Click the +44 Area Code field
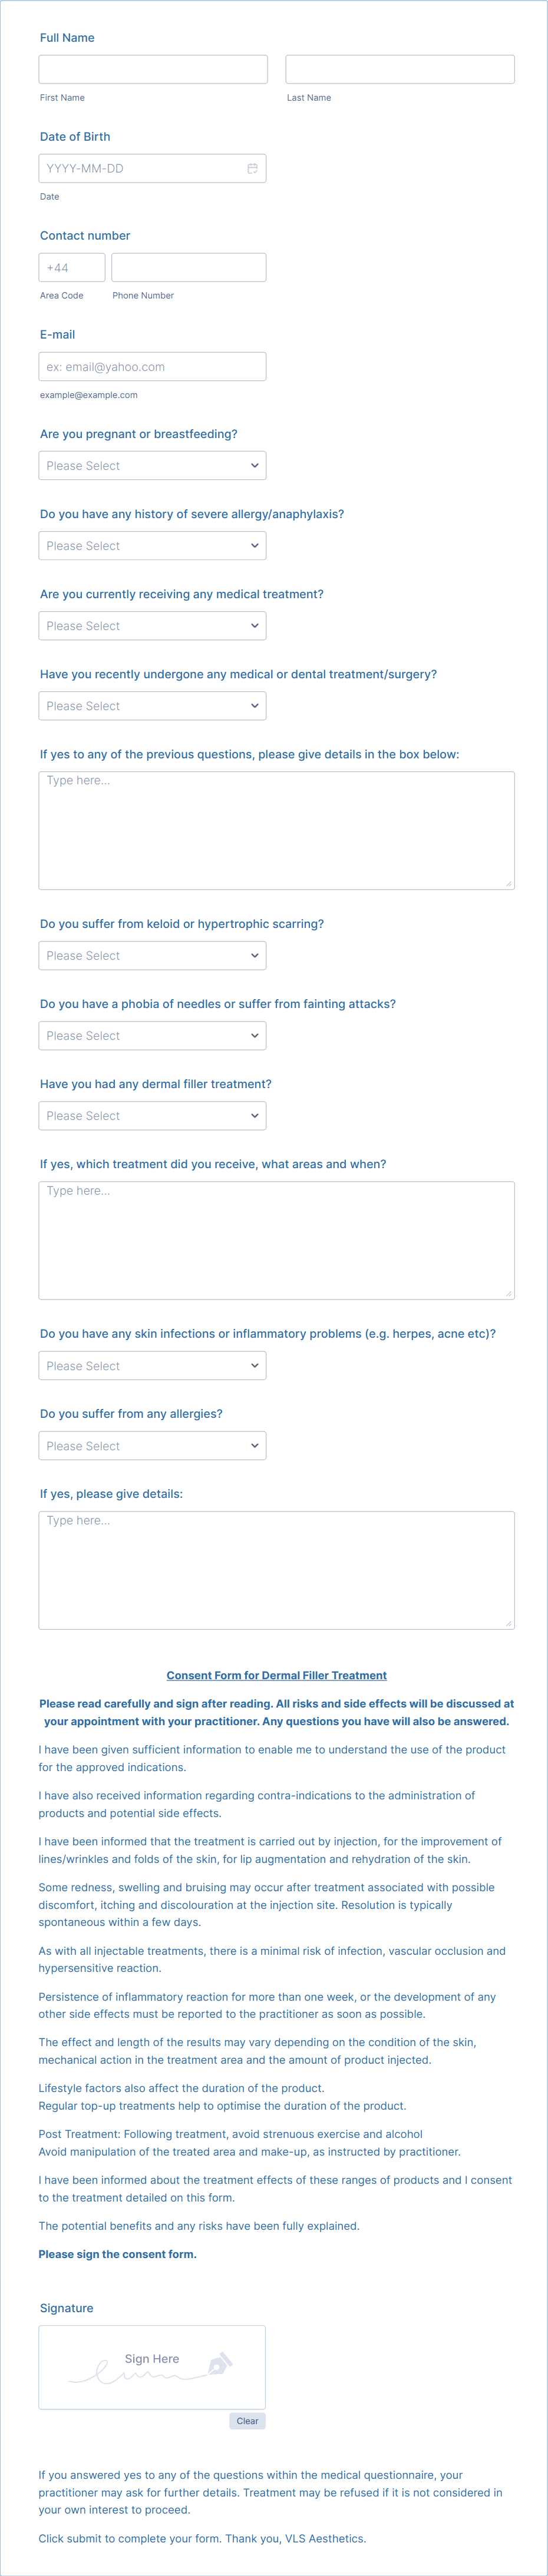This screenshot has width=548, height=2576. (x=71, y=267)
